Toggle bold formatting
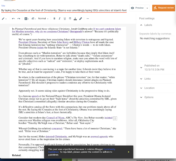 [x=54, y=18]
